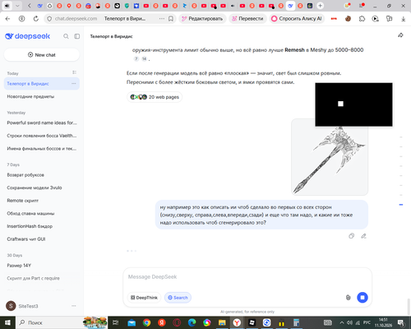This screenshot has height=329, width=411.
Task: Click the Перевести button in toolbar
Action: click(247, 19)
